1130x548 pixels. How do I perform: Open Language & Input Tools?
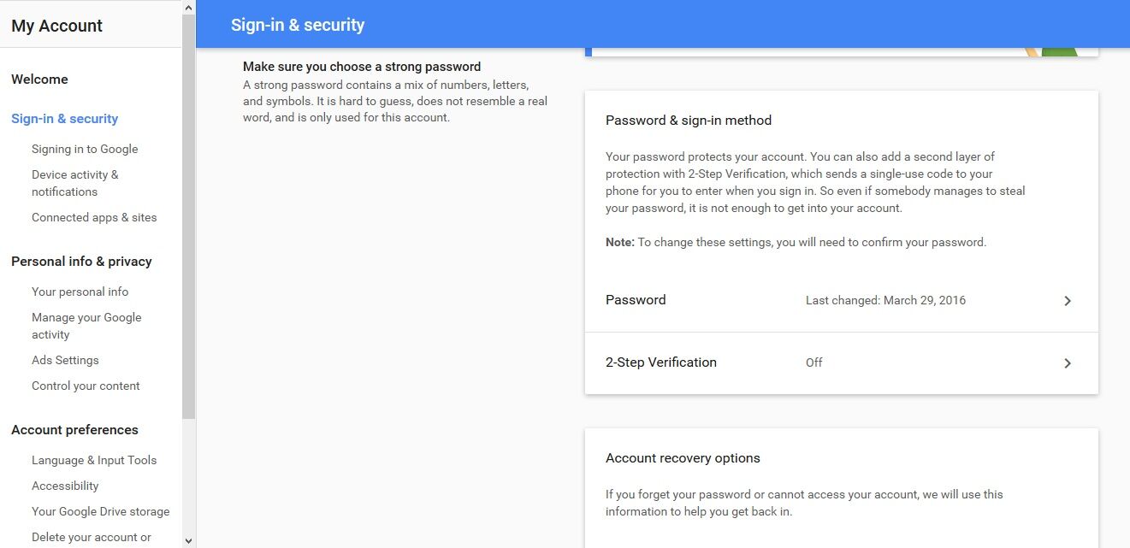(94, 460)
